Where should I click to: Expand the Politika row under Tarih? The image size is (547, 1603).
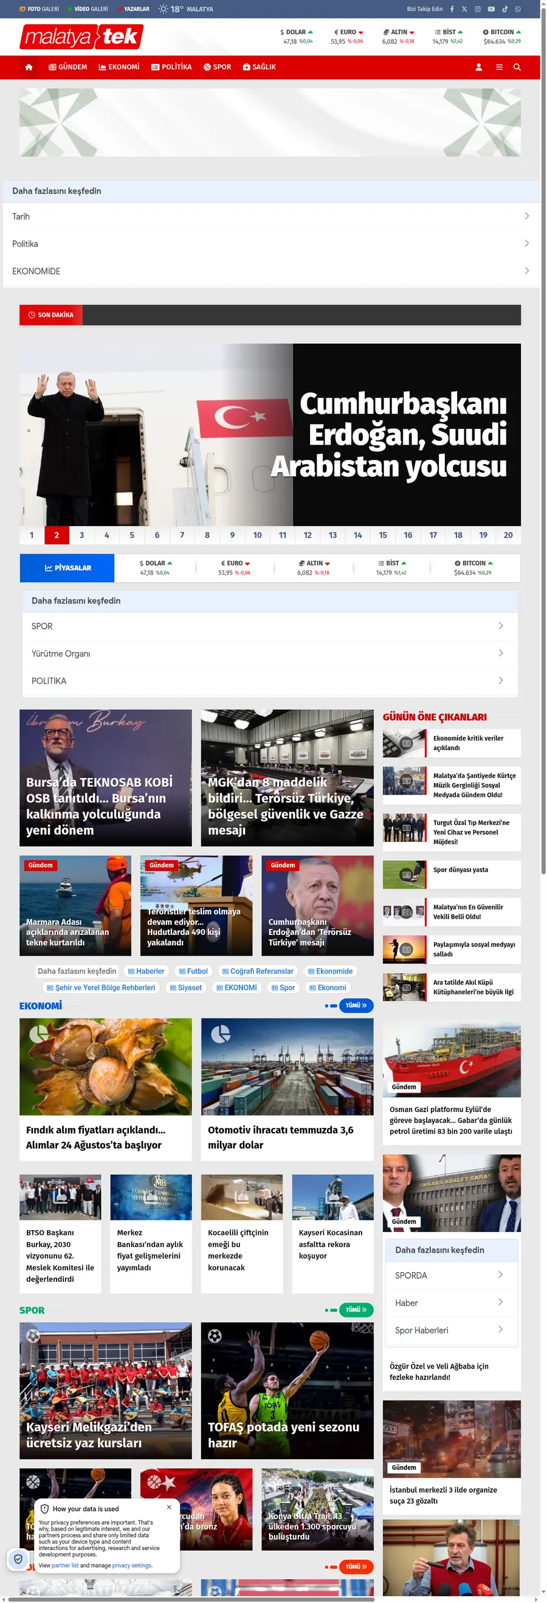click(x=271, y=244)
